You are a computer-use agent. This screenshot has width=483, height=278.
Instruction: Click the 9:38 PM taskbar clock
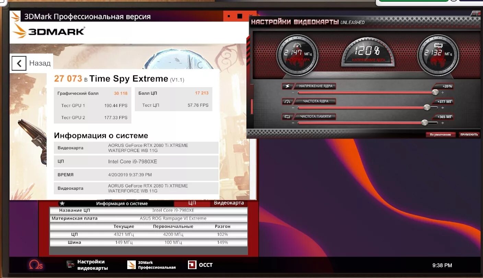tap(442, 265)
